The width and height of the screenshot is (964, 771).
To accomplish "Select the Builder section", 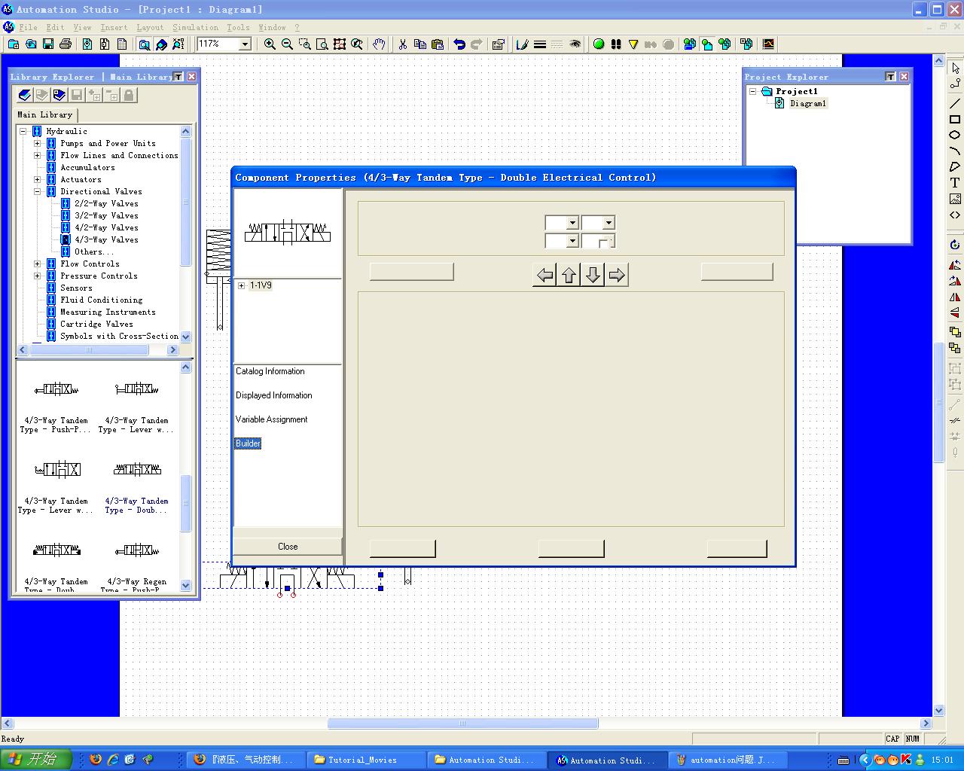I will tap(248, 443).
